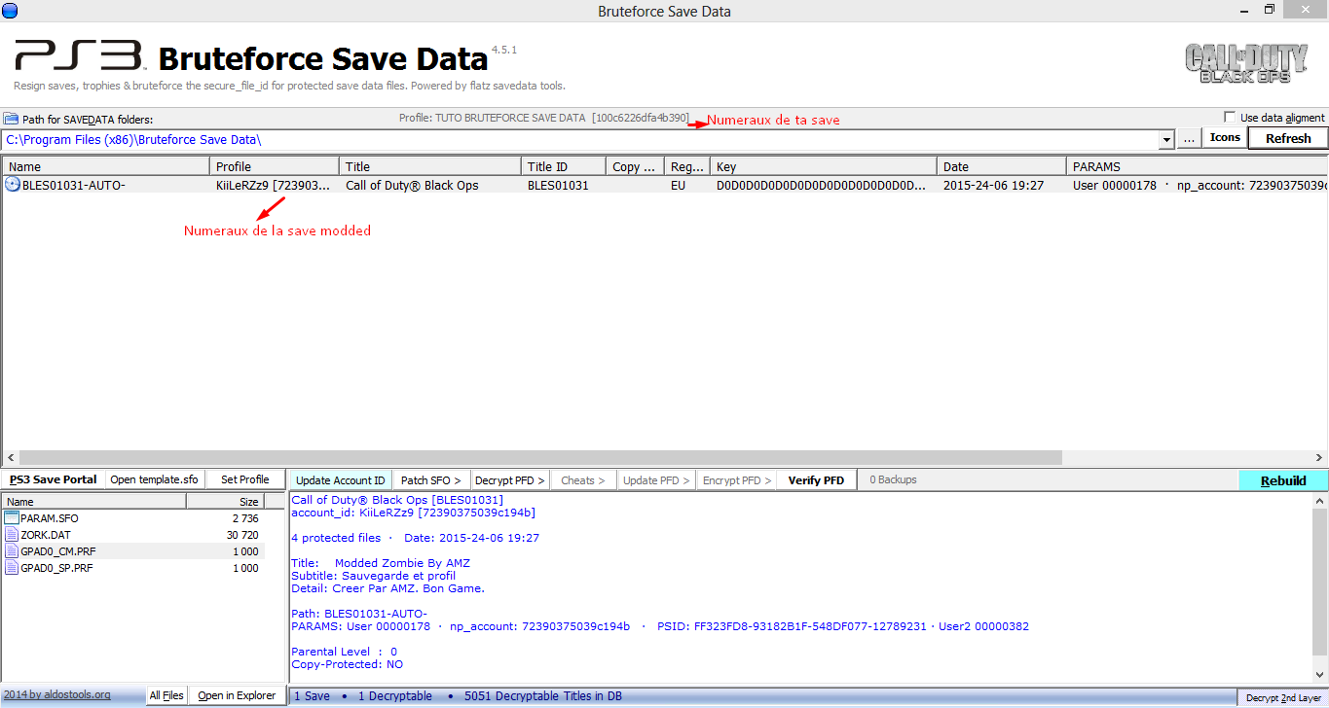Click the info panel scroll down arrow
The width and height of the screenshot is (1329, 708).
click(x=1319, y=675)
